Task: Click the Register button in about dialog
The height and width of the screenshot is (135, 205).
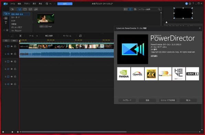Action: 147,100
